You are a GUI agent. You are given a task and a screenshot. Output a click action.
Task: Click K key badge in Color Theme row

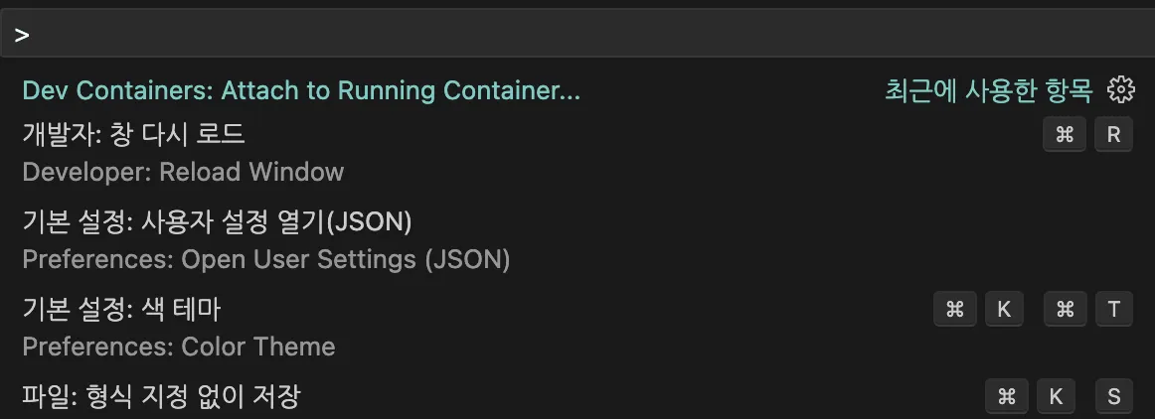click(x=1004, y=310)
